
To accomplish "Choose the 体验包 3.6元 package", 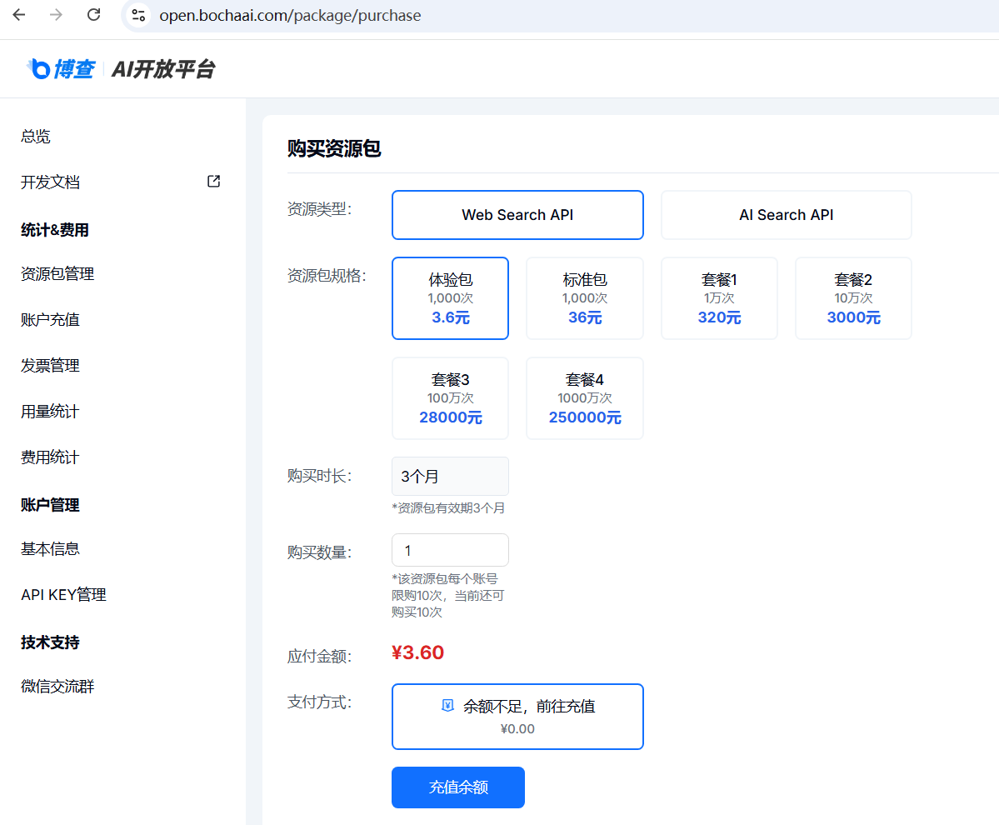I will pyautogui.click(x=451, y=298).
